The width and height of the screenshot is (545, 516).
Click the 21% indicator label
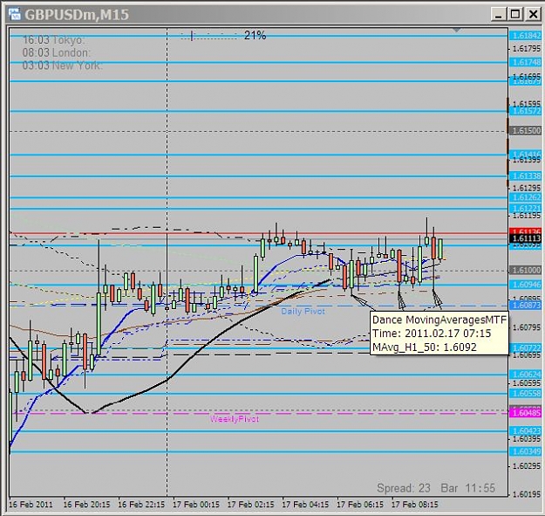(255, 35)
